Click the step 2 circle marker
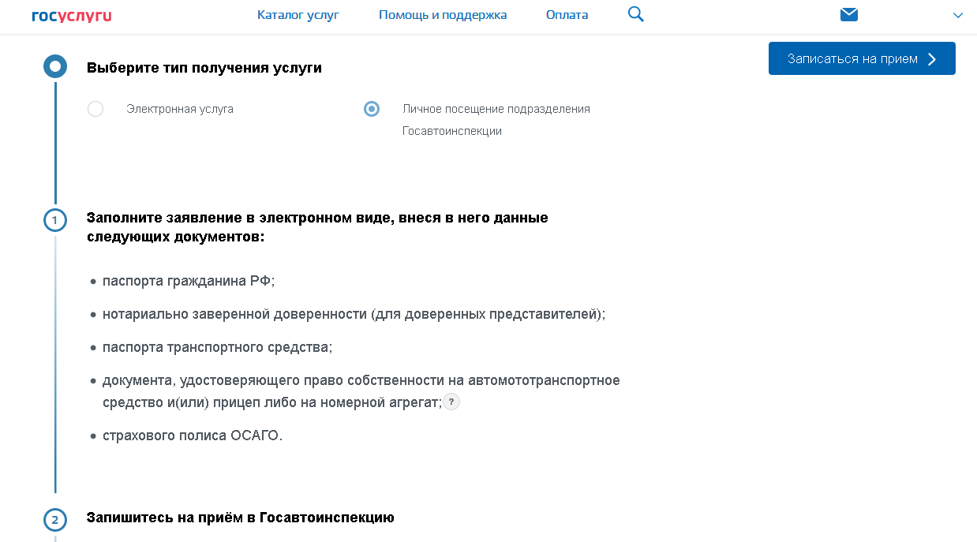The height and width of the screenshot is (542, 977). (x=55, y=520)
